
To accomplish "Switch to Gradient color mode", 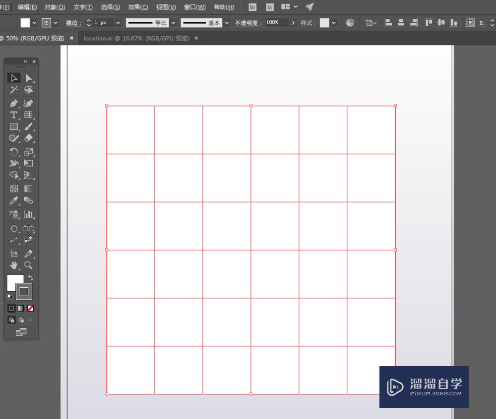I will pyautogui.click(x=21, y=308).
